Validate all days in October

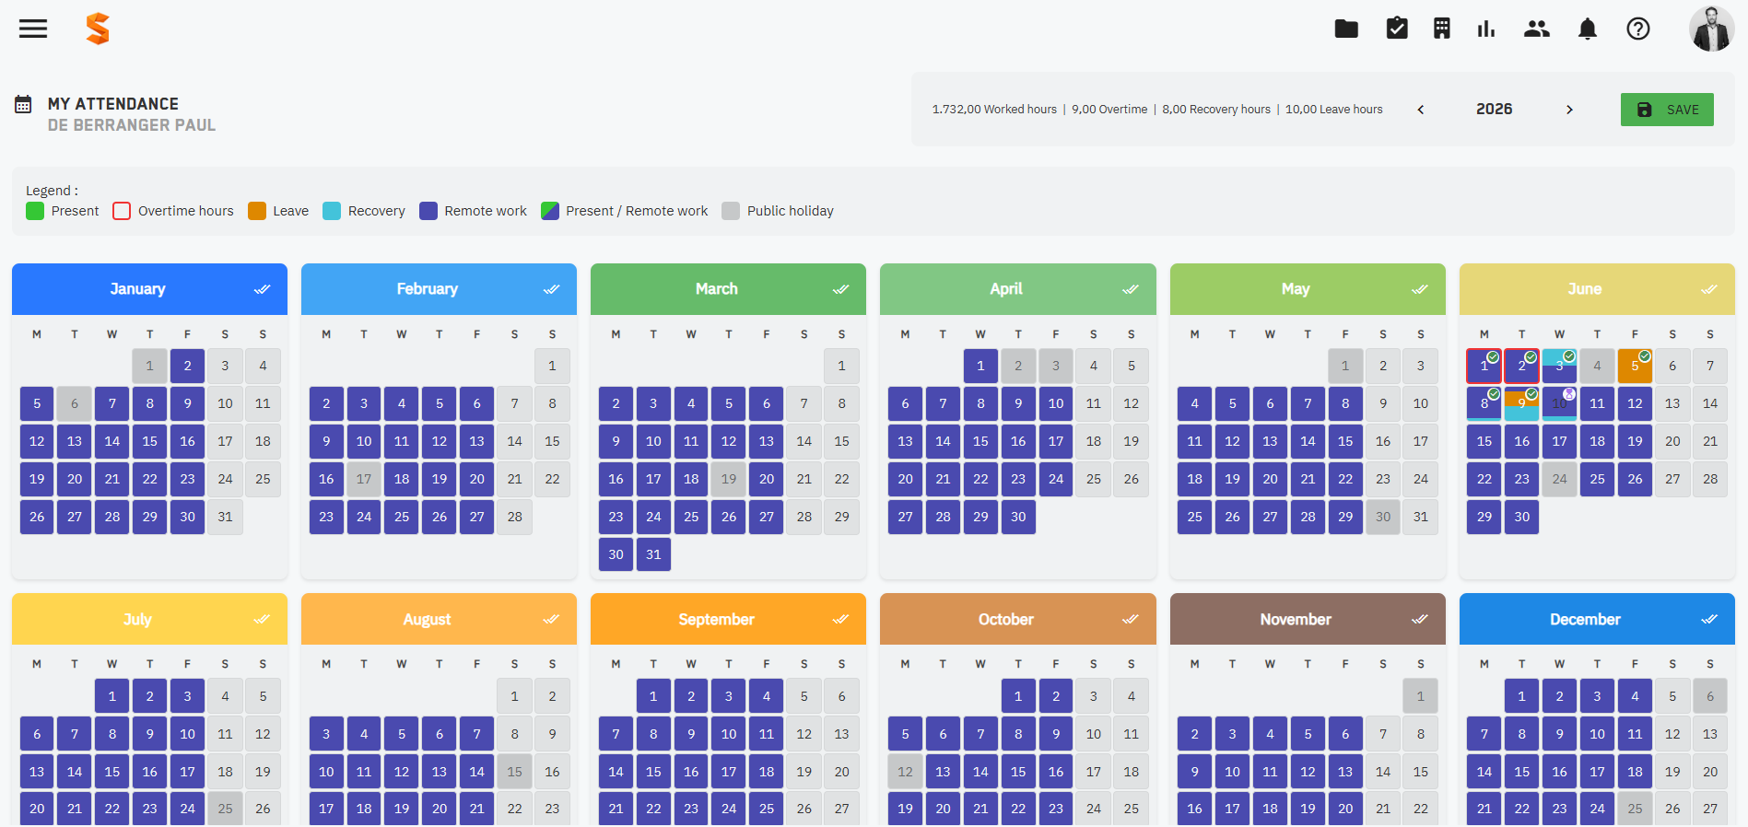(x=1130, y=619)
